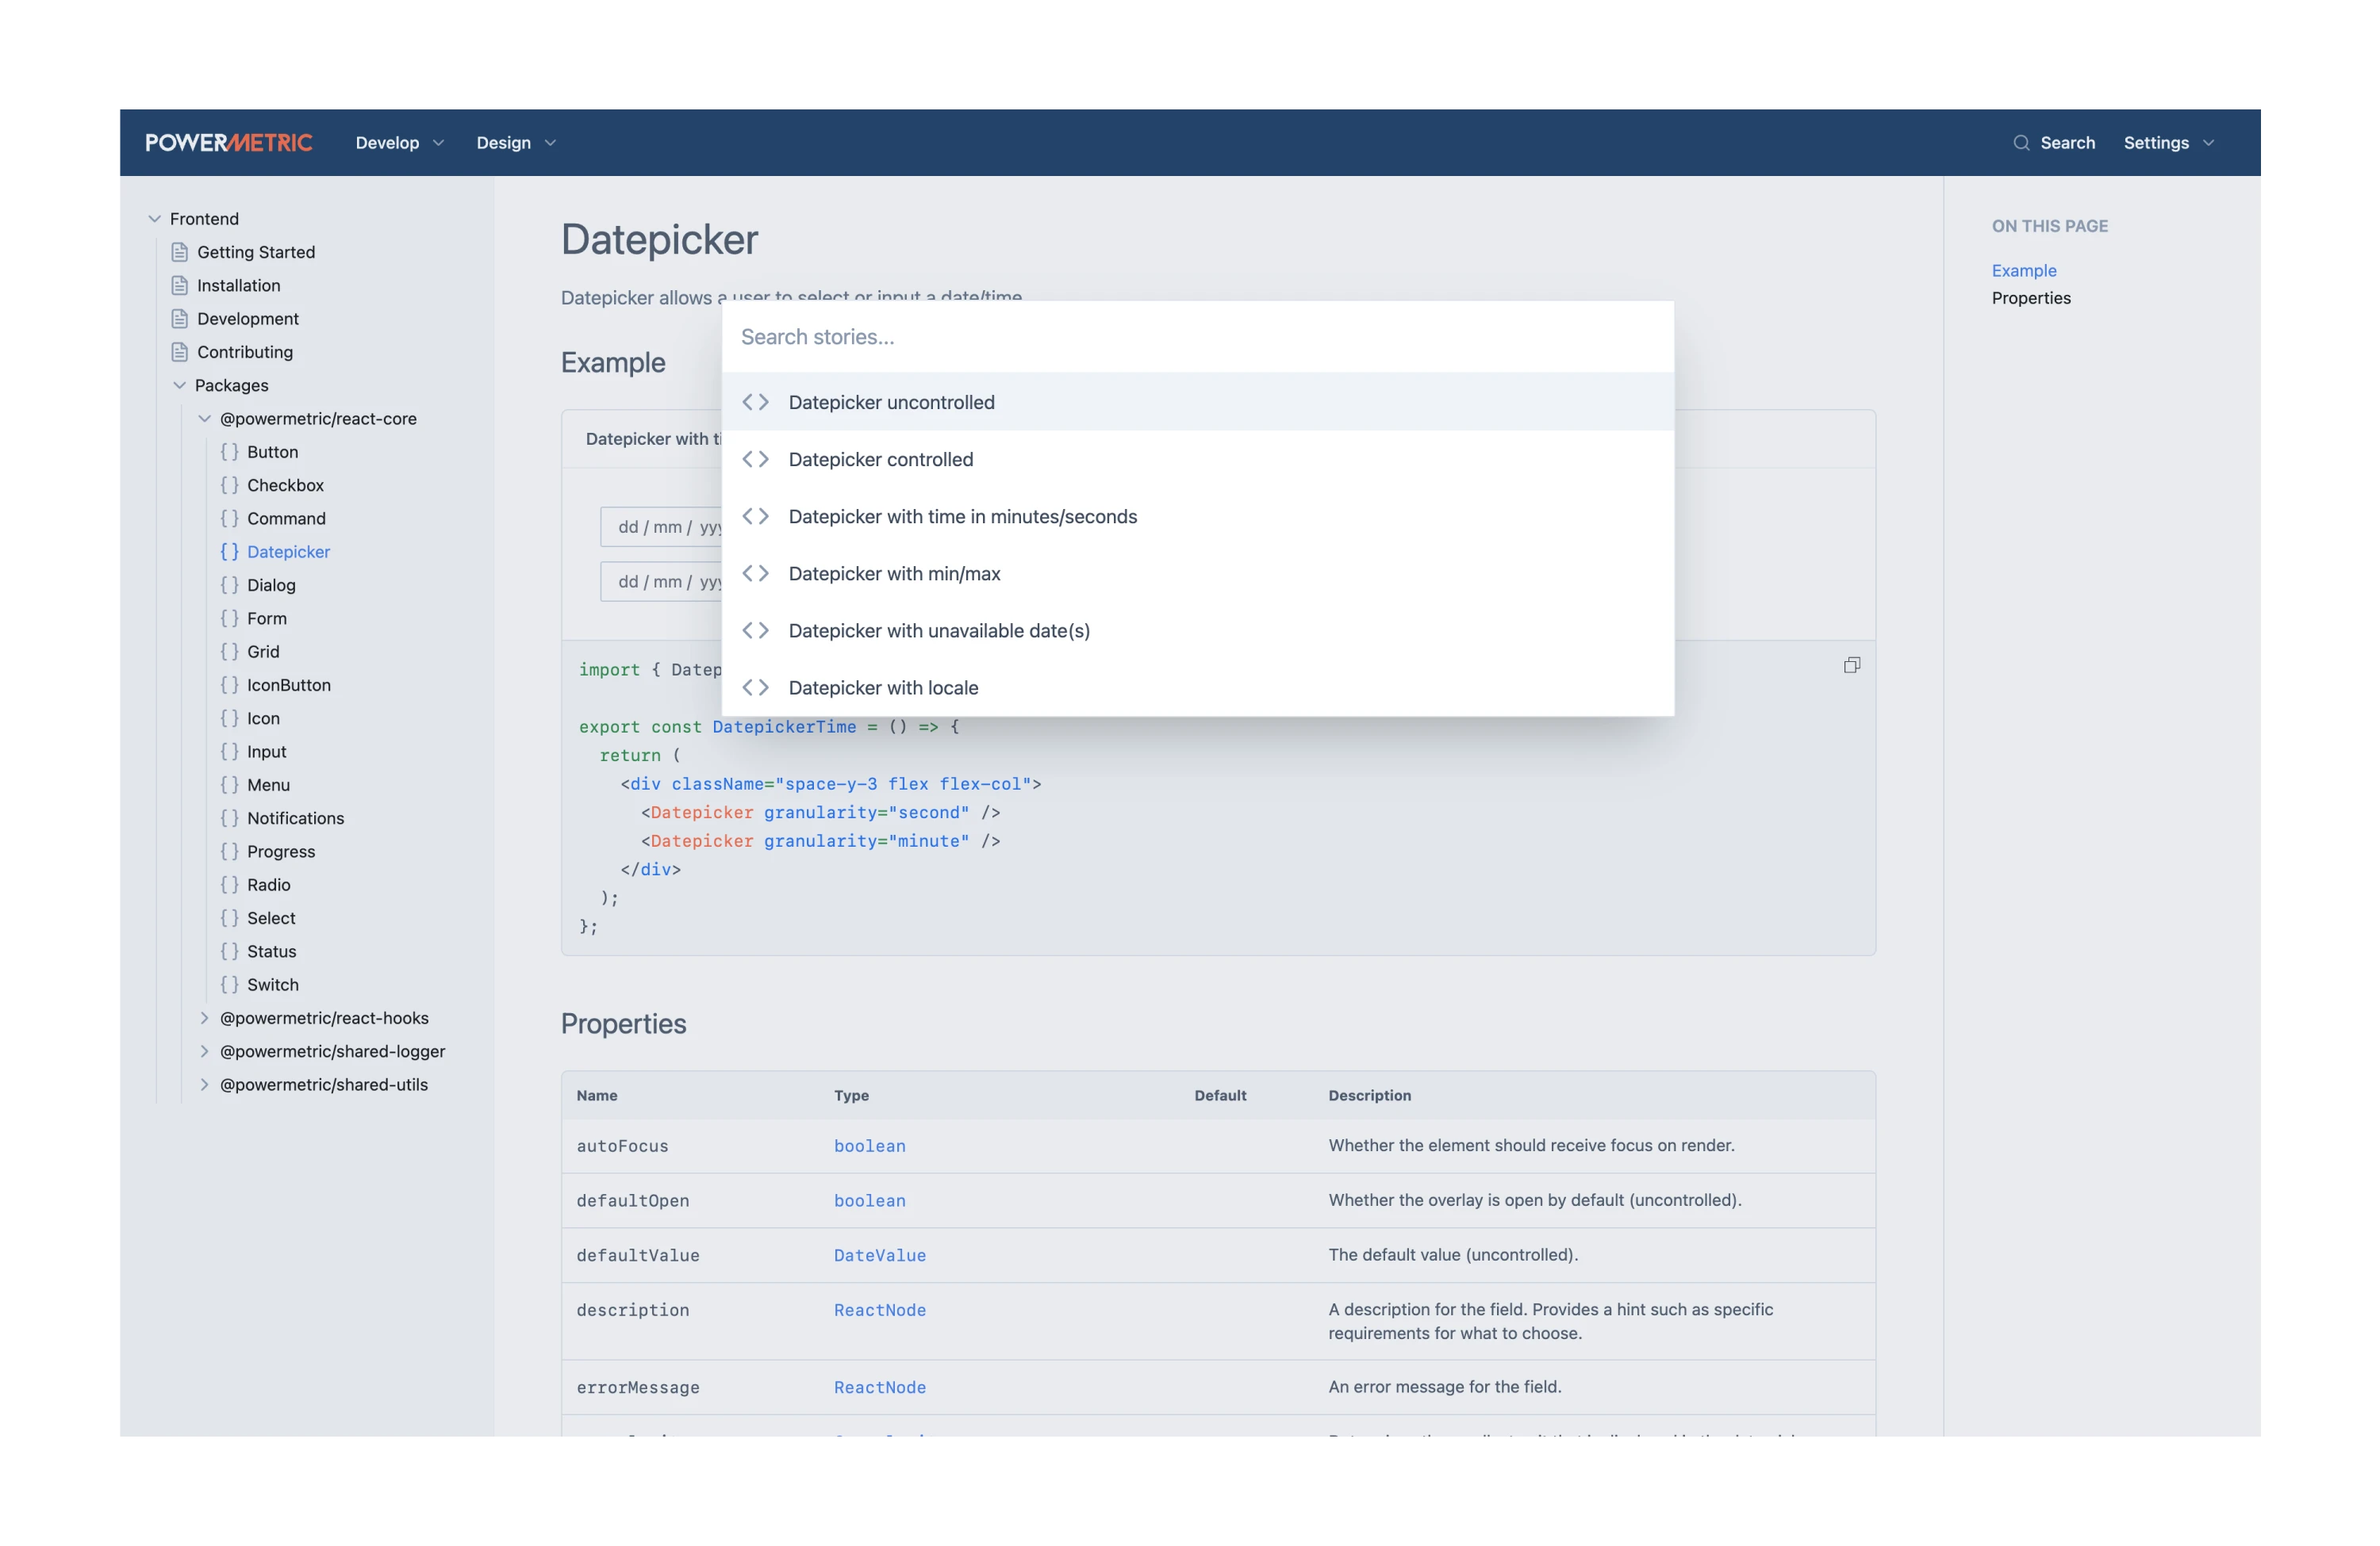
Task: Select Datepicker with min/max story
Action: (894, 574)
